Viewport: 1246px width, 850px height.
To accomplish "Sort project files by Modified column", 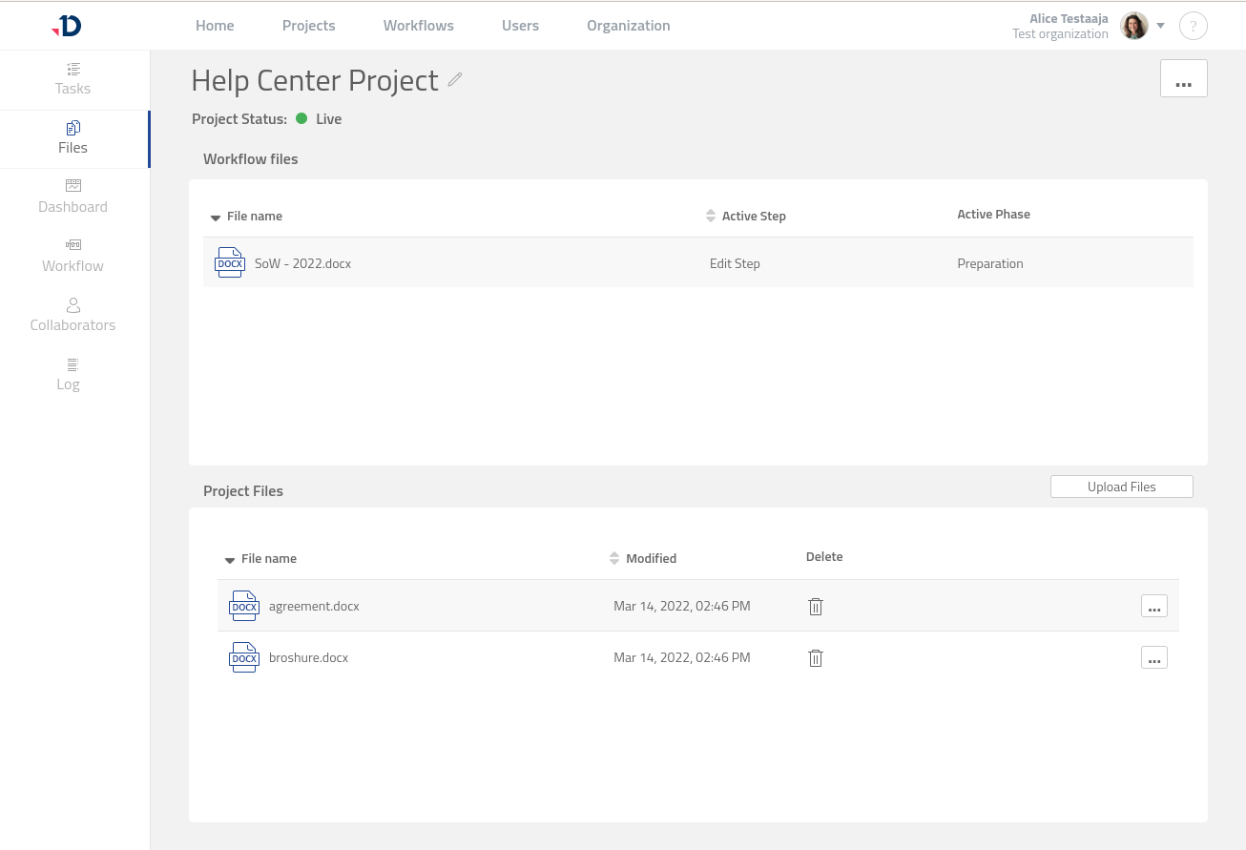I will [614, 559].
